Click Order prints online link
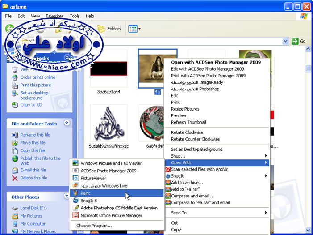The height and width of the screenshot is (235, 313). click(38, 77)
